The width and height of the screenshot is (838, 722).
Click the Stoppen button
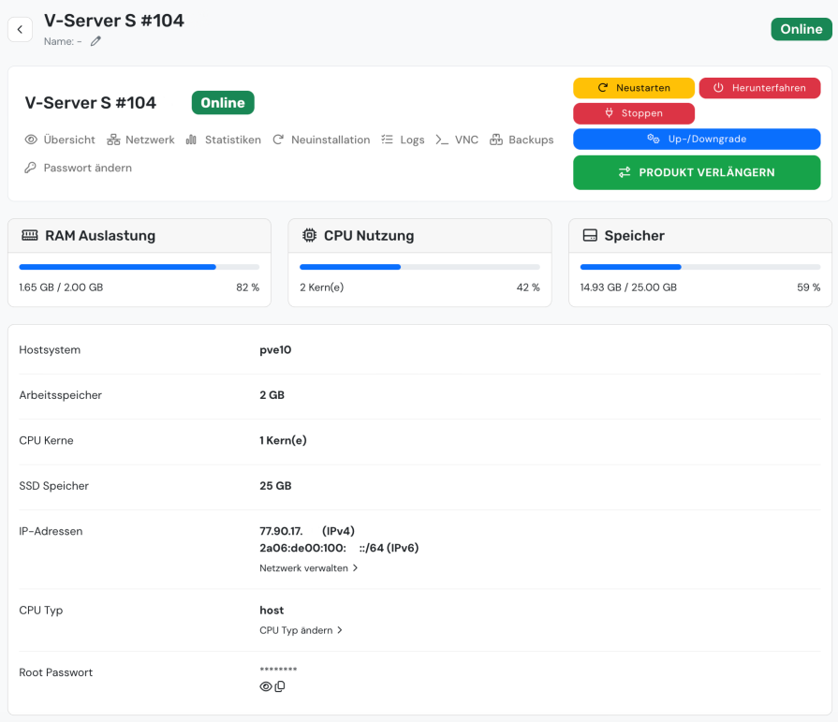[x=634, y=113]
